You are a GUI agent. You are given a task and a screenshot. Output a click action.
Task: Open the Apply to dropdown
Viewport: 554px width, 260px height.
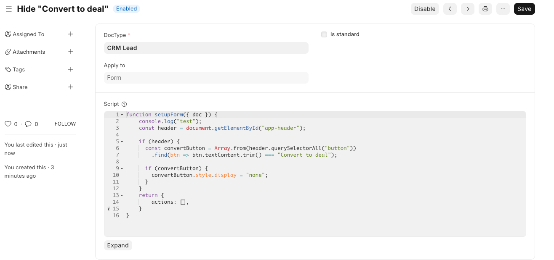click(x=206, y=78)
